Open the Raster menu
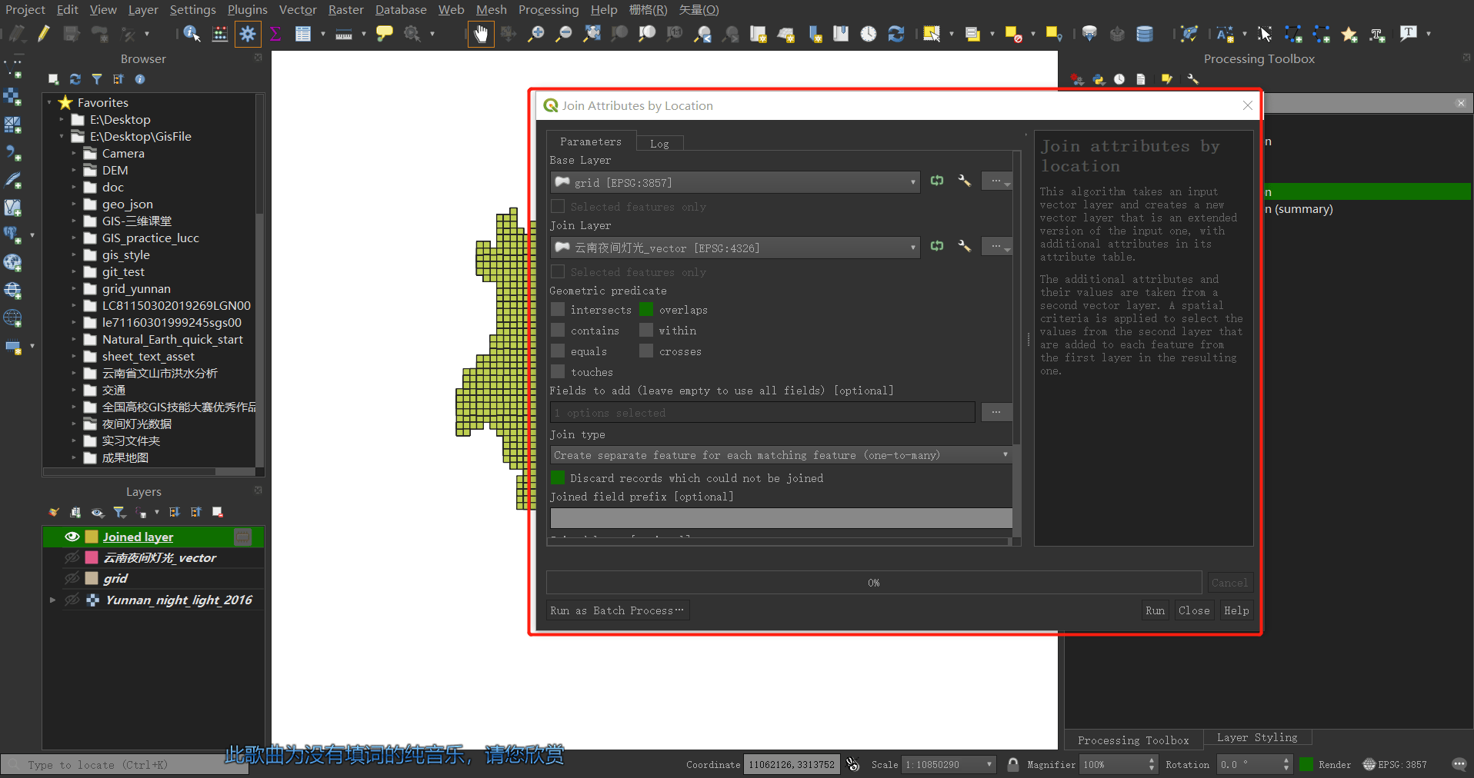Viewport: 1474px width, 778px height. pyautogui.click(x=346, y=10)
